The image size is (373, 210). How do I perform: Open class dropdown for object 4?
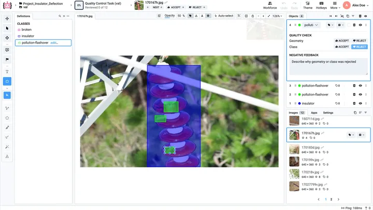click(311, 25)
